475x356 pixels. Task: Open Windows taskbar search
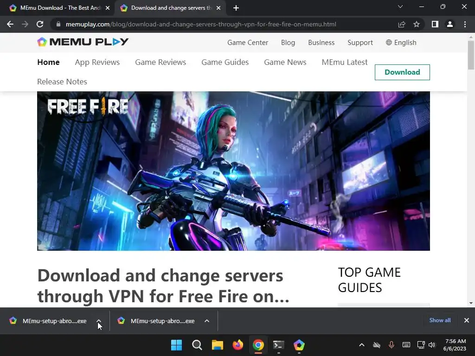[197, 345]
